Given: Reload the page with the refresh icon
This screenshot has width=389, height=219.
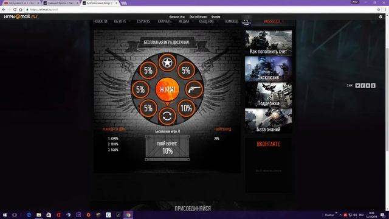Looking at the screenshot, I should 15,10.
